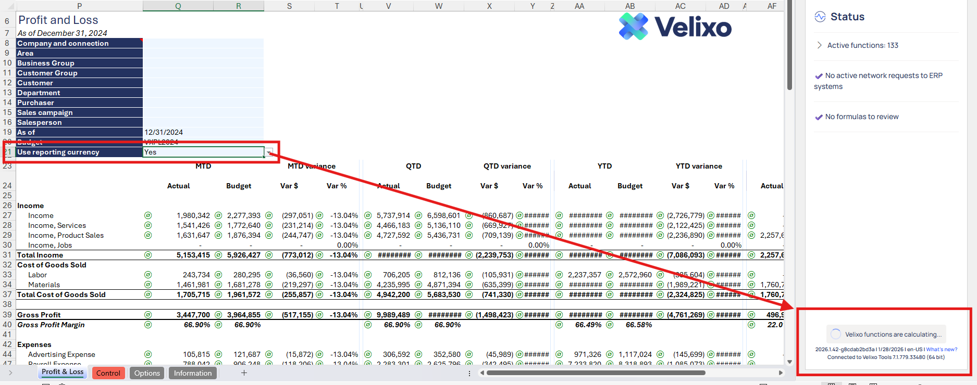
Task: Click the calculating spinner indicator
Action: 836,334
